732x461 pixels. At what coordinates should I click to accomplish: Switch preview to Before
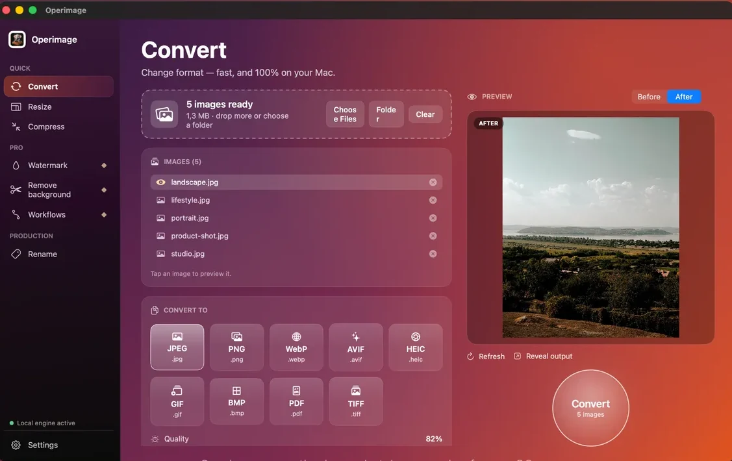pos(649,97)
